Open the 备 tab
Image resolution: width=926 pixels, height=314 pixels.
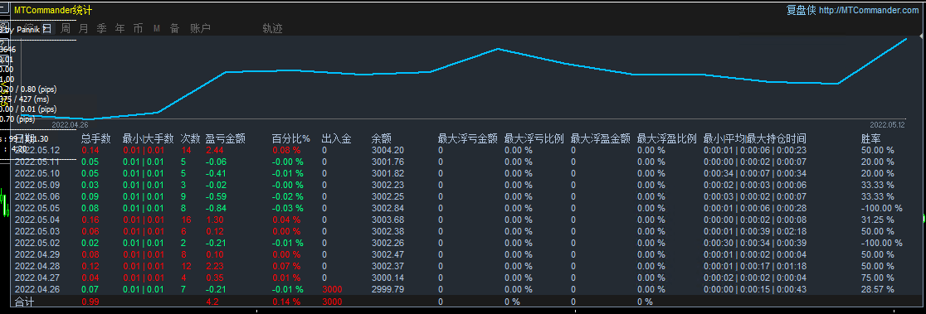(x=175, y=28)
